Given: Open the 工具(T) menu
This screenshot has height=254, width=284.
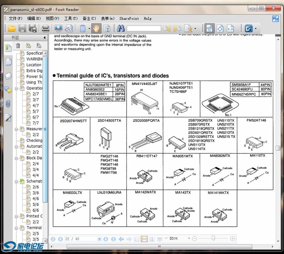Looking at the screenshot, I should [x=71, y=18].
